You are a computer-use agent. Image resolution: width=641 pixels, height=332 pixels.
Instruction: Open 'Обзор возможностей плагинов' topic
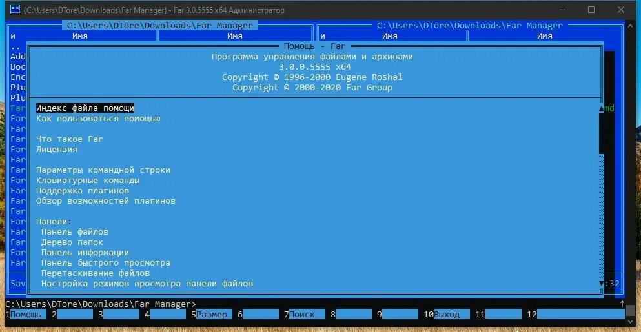click(x=105, y=201)
